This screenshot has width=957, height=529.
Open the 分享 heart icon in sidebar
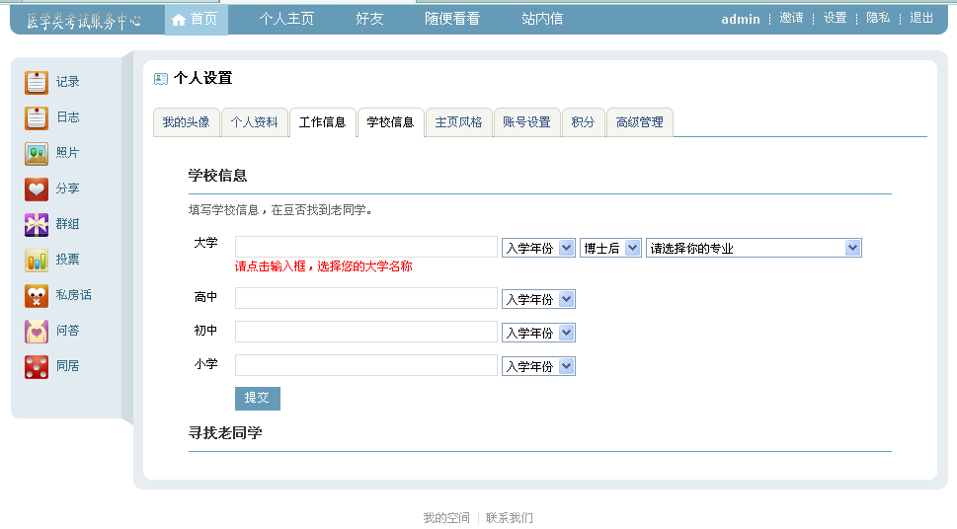point(36,189)
